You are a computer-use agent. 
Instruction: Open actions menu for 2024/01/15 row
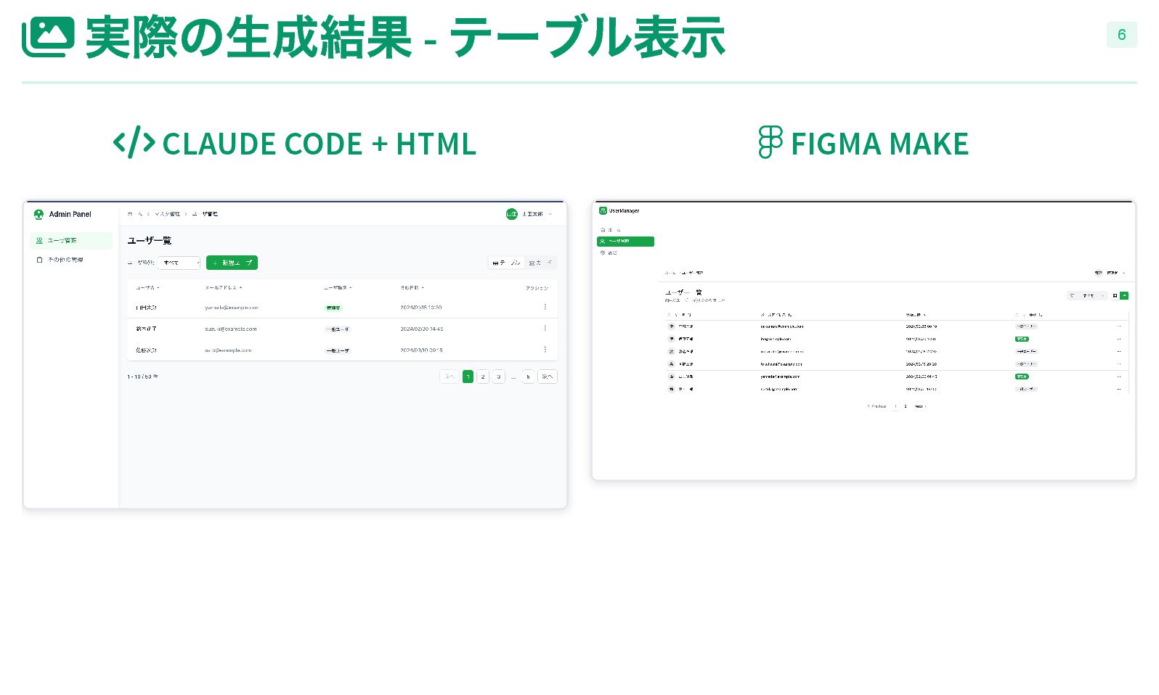coord(545,307)
